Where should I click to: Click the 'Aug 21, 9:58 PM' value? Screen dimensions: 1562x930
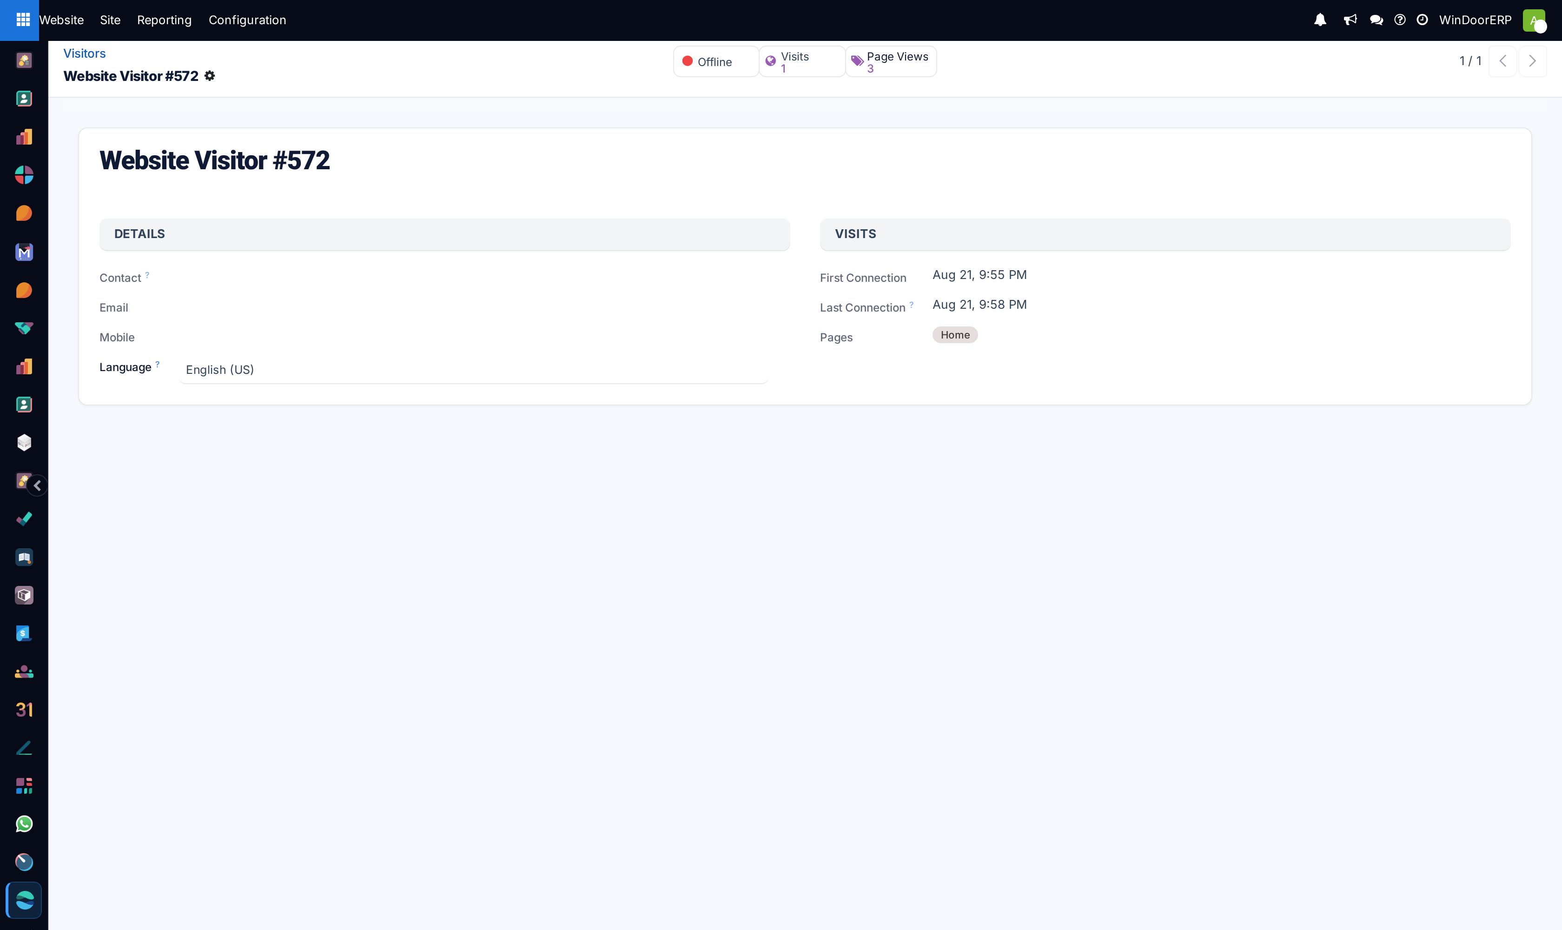[980, 305]
